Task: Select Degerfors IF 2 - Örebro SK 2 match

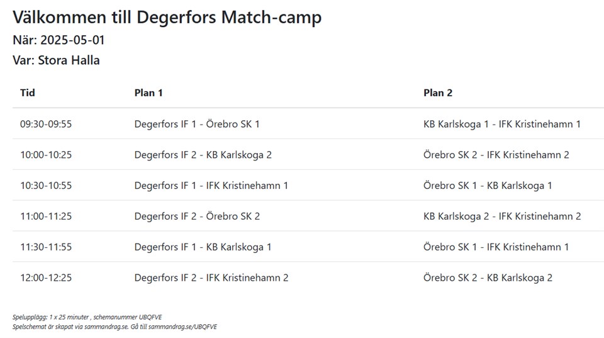Action: click(197, 217)
